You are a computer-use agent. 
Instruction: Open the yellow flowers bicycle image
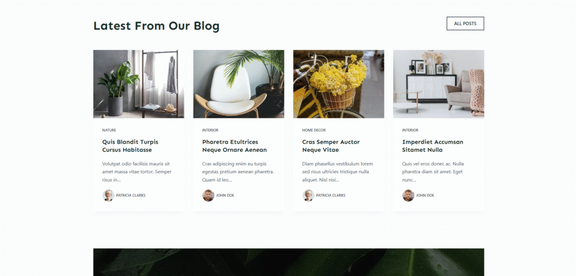pos(339,84)
